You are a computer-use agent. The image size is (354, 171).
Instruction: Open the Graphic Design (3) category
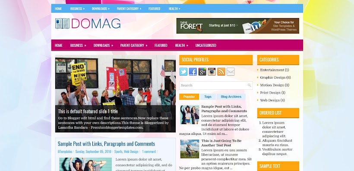pos(275,77)
